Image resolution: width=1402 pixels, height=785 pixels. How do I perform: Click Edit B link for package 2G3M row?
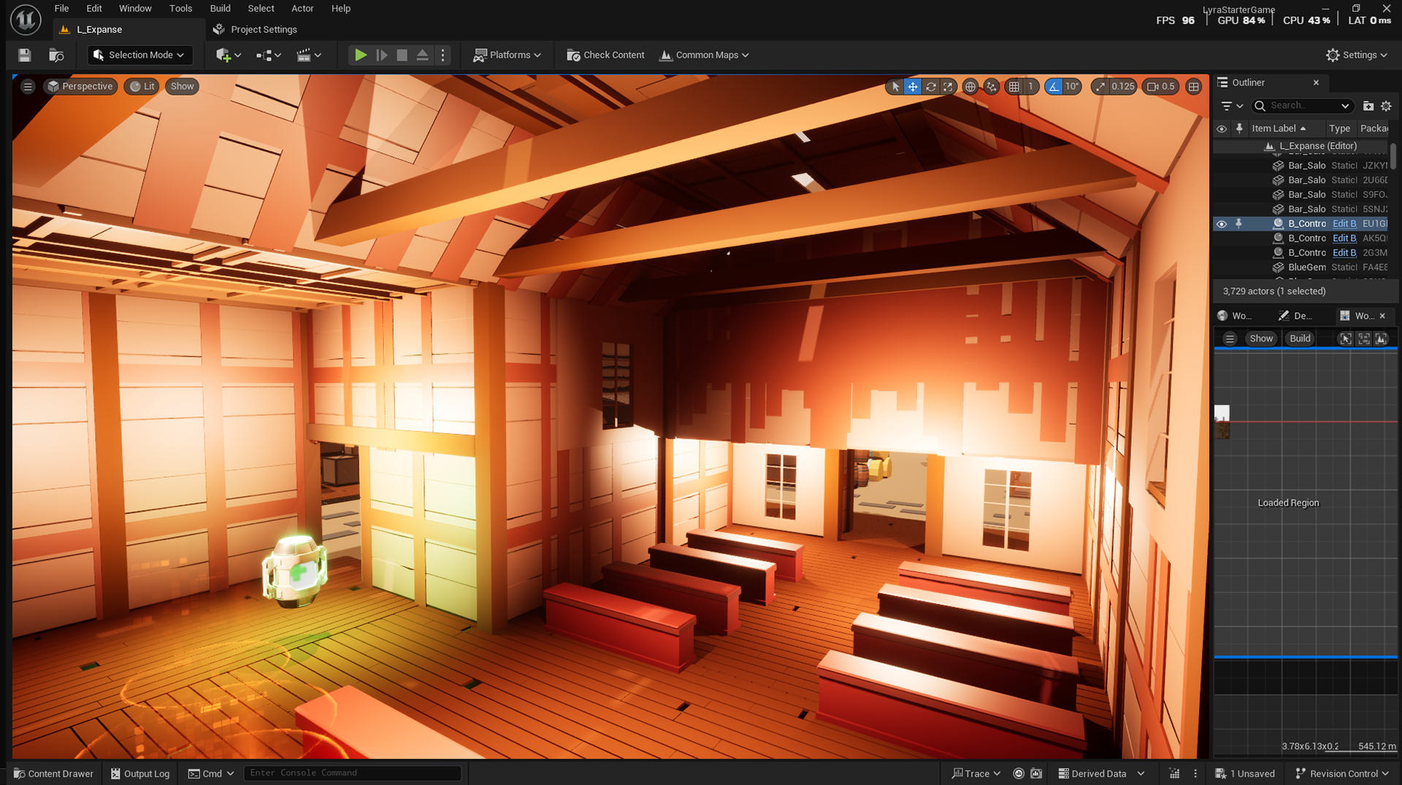[1344, 252]
